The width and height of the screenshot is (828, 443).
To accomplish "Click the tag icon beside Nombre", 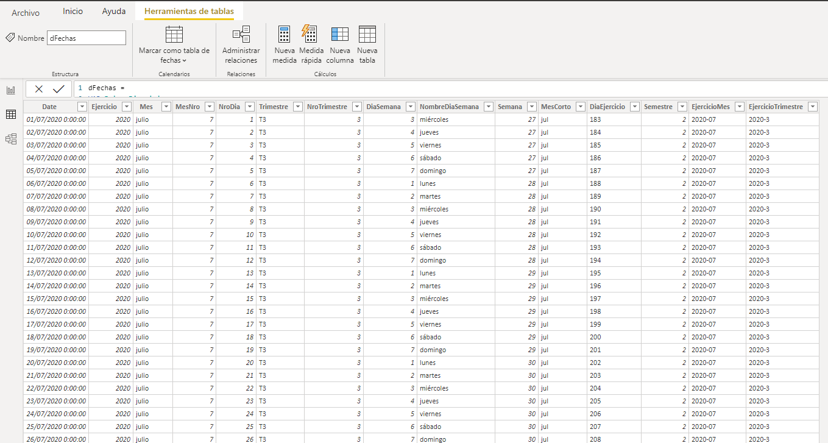I will 10,38.
